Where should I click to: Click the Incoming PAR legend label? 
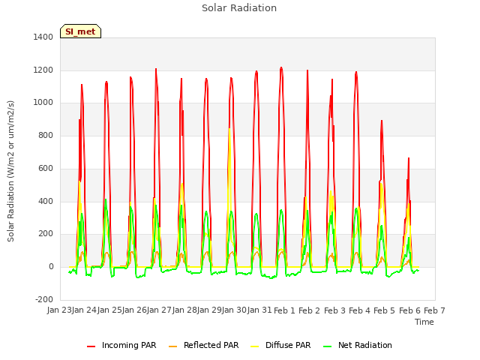(129, 345)
